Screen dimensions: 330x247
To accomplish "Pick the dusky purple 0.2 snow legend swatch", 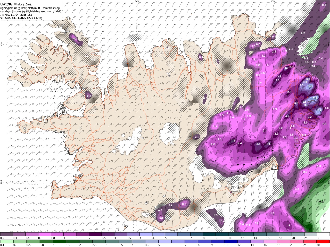I will pos(6,234).
